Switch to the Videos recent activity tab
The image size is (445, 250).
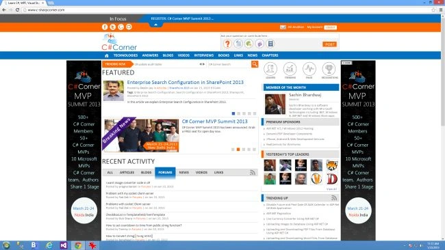click(201, 172)
